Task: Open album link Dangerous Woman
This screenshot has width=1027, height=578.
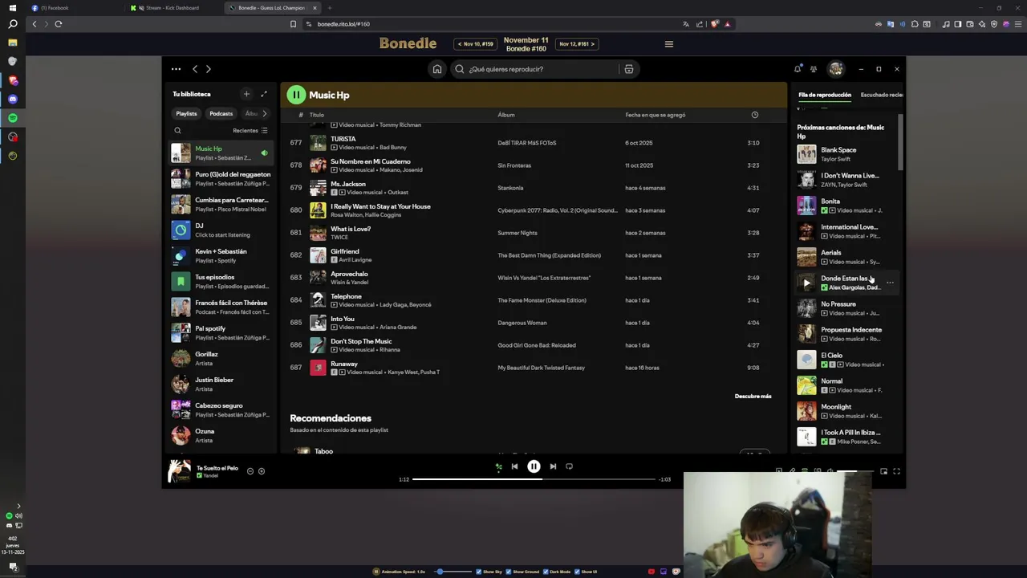Action: click(x=522, y=323)
